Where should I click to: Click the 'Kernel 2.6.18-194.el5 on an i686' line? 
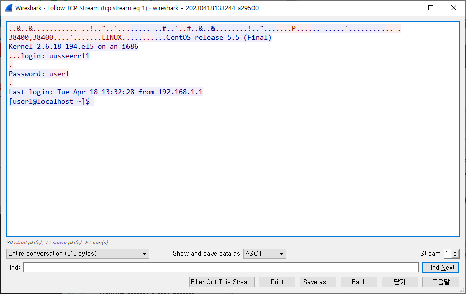click(73, 46)
